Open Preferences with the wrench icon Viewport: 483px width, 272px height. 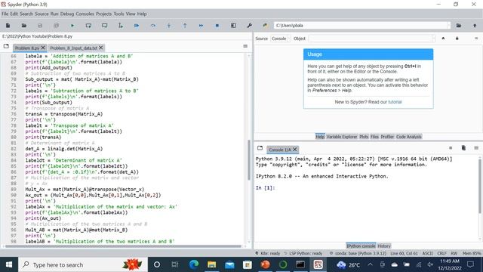coord(250,26)
